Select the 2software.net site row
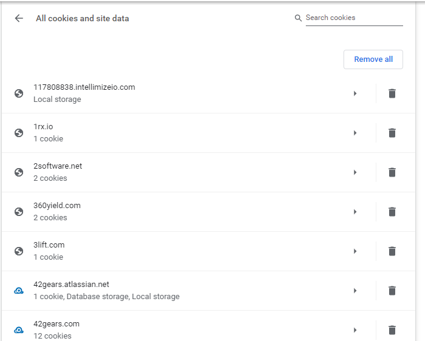Image resolution: width=425 pixels, height=341 pixels. [x=188, y=172]
